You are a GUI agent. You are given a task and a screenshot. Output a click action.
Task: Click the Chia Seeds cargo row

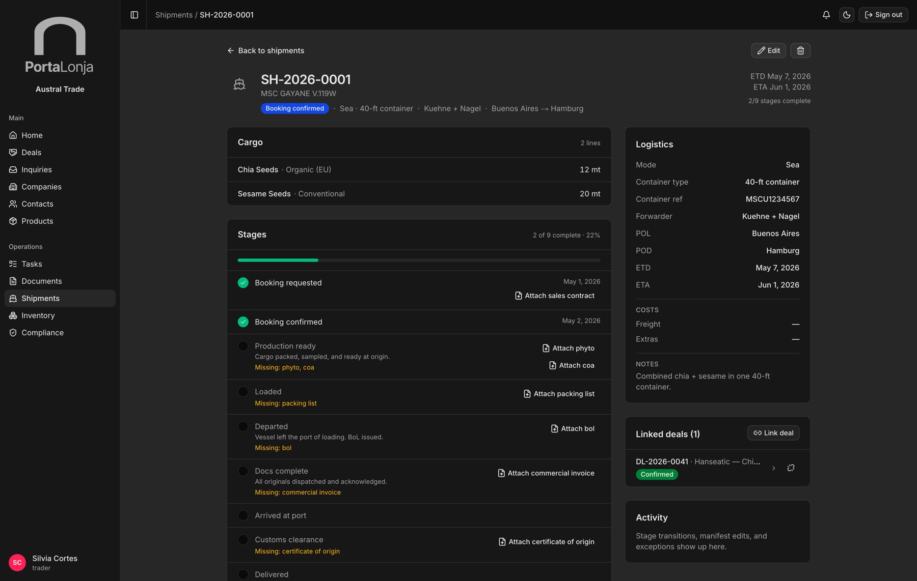pyautogui.click(x=419, y=170)
